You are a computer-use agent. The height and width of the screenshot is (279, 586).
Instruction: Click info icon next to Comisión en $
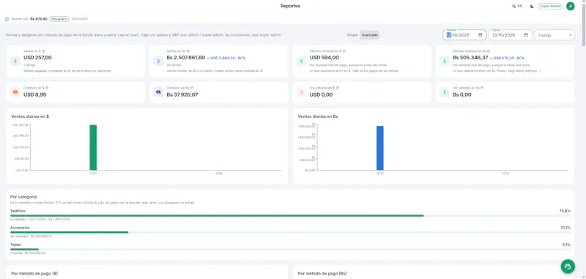[x=47, y=88]
